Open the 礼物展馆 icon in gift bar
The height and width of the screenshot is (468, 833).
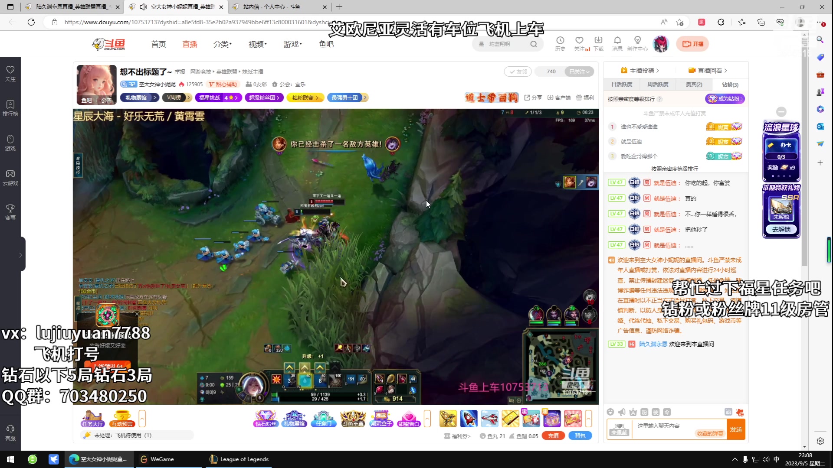[x=294, y=419]
